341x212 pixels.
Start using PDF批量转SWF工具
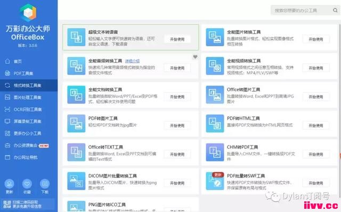coord(316,183)
